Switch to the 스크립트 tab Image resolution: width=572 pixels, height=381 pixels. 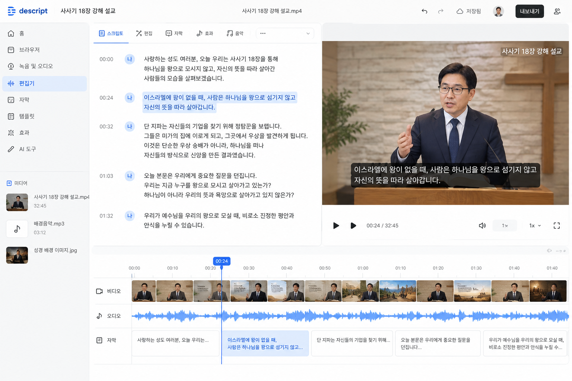coord(111,33)
